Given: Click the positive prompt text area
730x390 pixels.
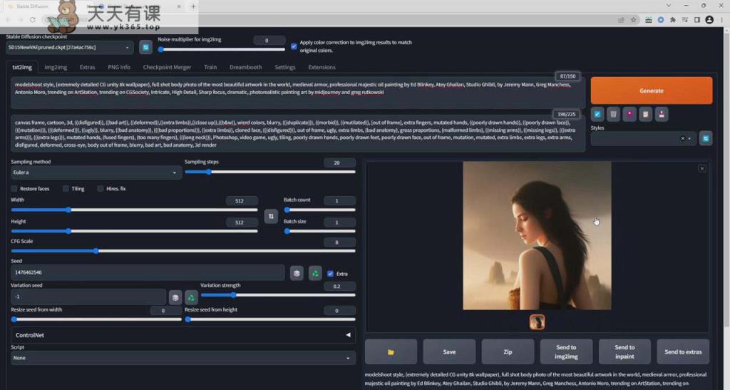Looking at the screenshot, I should (298, 93).
